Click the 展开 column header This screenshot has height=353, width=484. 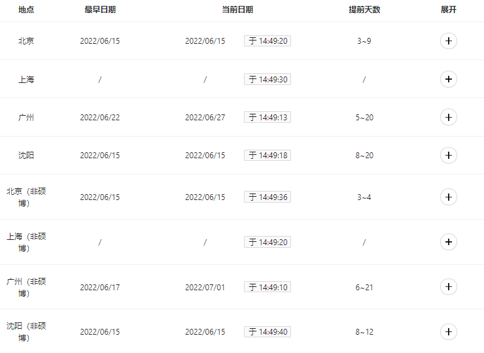coord(448,10)
